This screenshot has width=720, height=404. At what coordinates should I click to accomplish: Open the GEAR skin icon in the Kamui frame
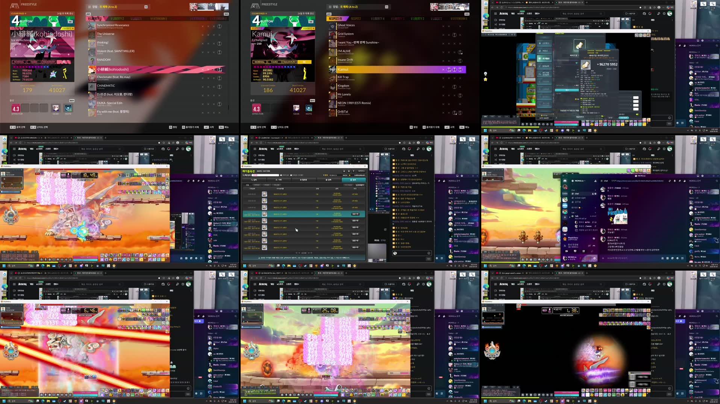[x=296, y=108]
